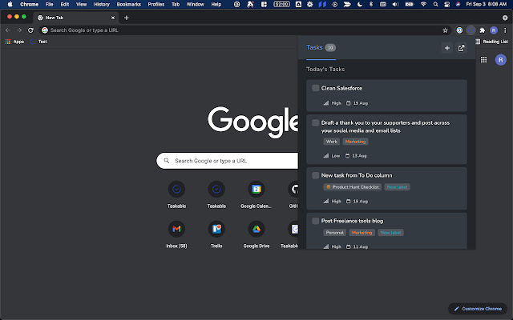Open the Google Calendar shortcut

click(x=256, y=190)
